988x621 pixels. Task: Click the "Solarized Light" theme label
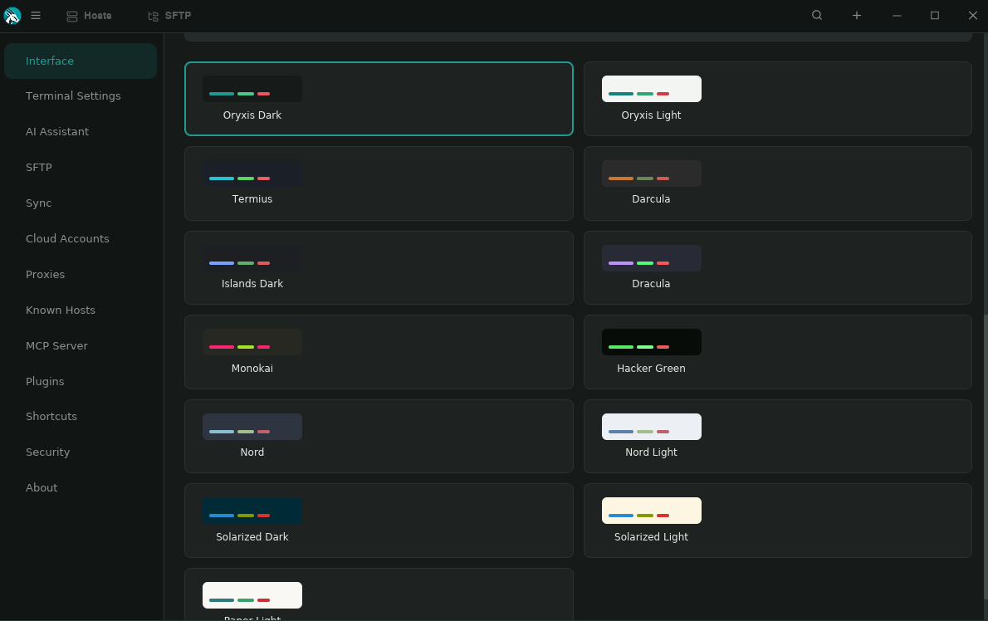pos(651,536)
